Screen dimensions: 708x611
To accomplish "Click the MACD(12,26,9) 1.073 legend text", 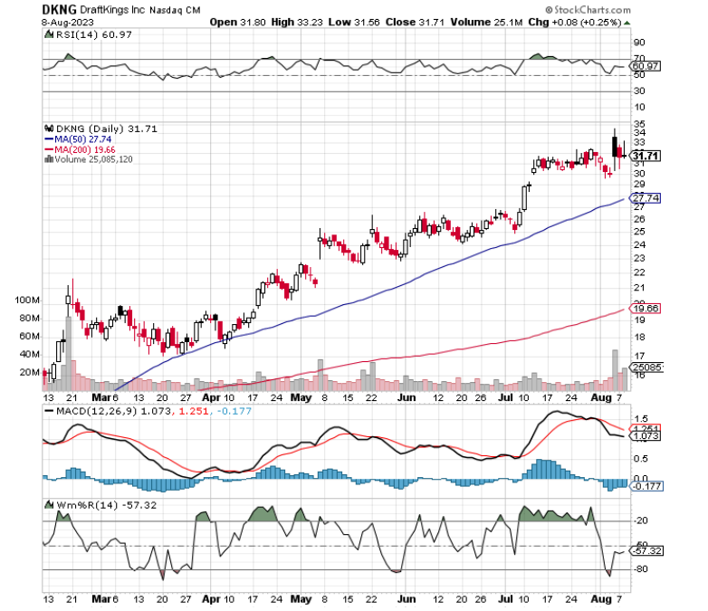I will (x=113, y=411).
